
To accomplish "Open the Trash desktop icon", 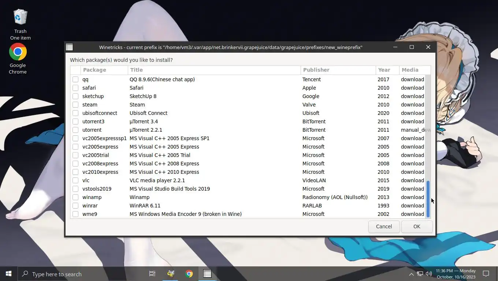I will [x=20, y=25].
